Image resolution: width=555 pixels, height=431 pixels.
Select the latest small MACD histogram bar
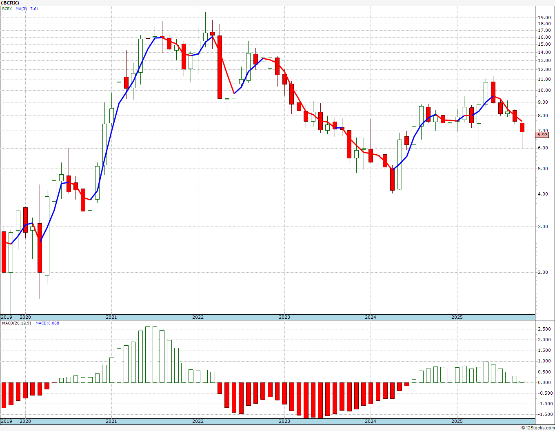522,382
